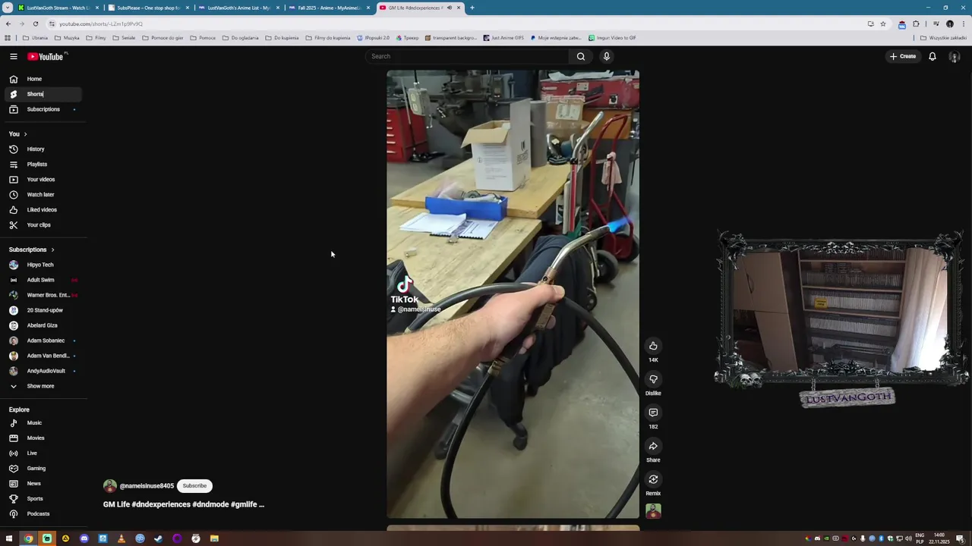Like the short (14K)
Viewport: 972px width, 546px height.
[x=653, y=346]
